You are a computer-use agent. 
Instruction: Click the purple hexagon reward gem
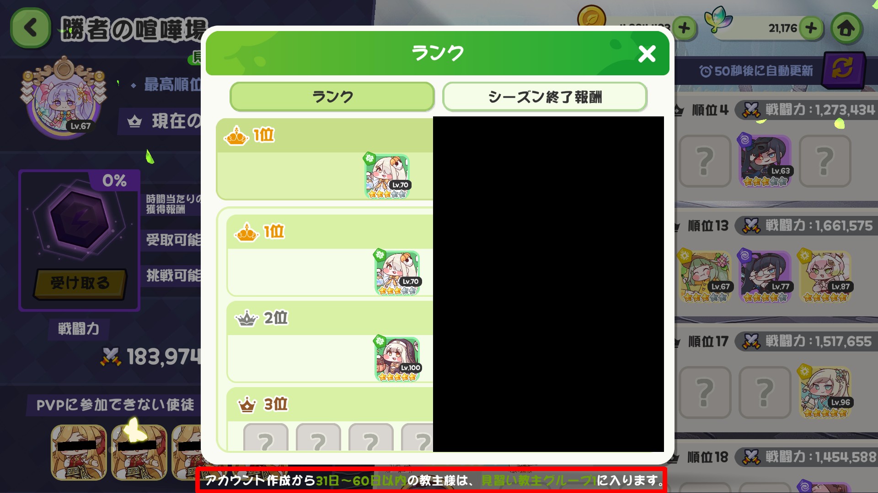coord(80,220)
